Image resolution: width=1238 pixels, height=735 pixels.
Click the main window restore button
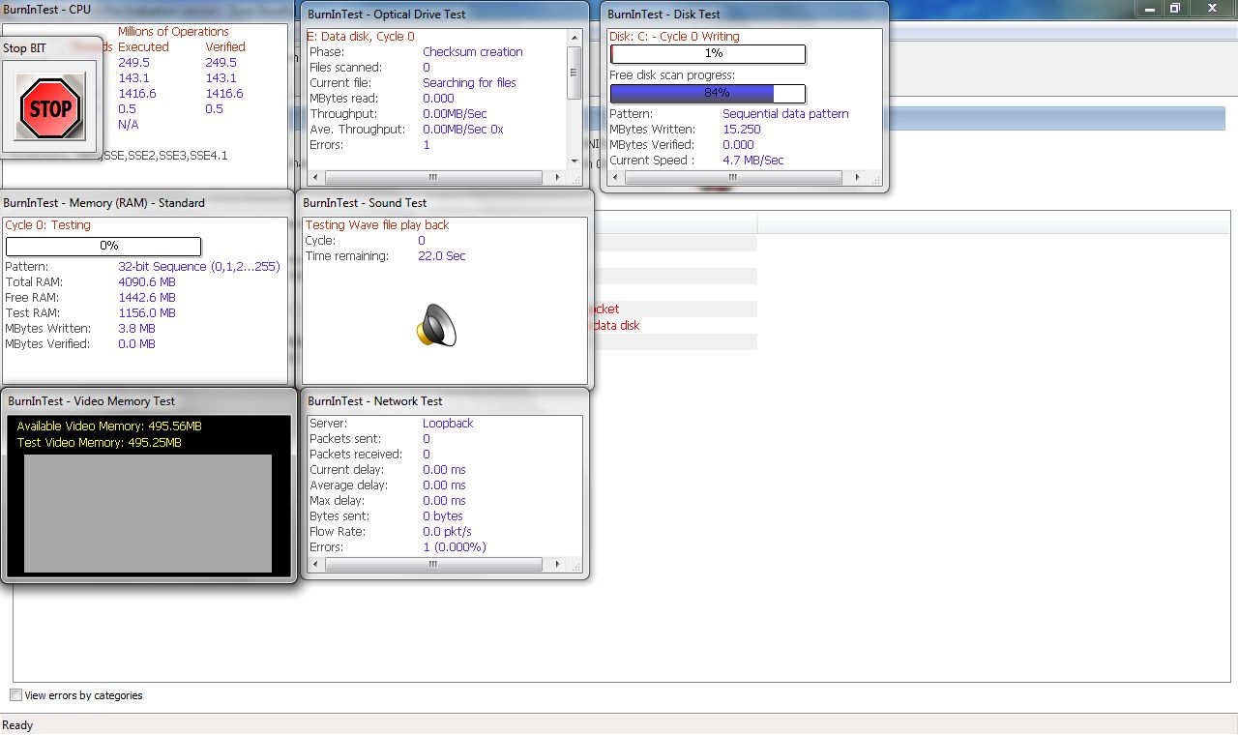[1175, 8]
